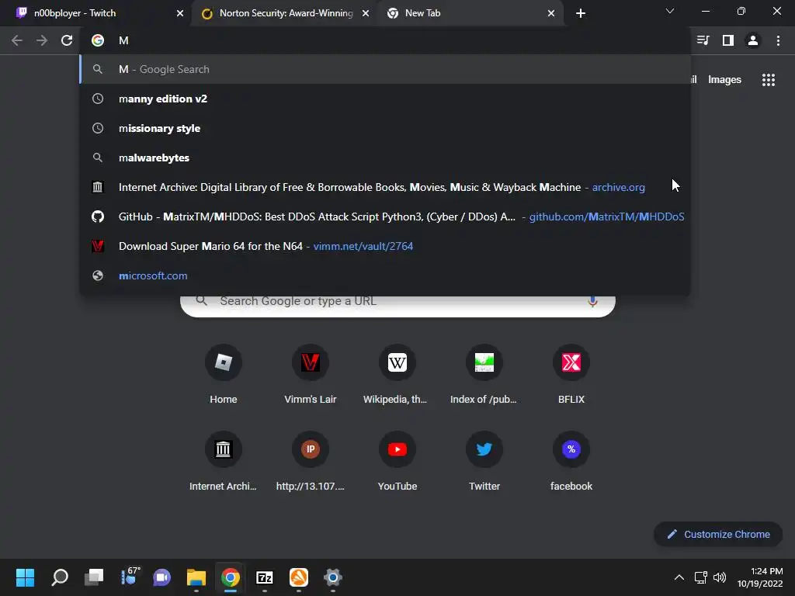Open the clock showing 1:24 PM
795x596 pixels.
[760, 577]
